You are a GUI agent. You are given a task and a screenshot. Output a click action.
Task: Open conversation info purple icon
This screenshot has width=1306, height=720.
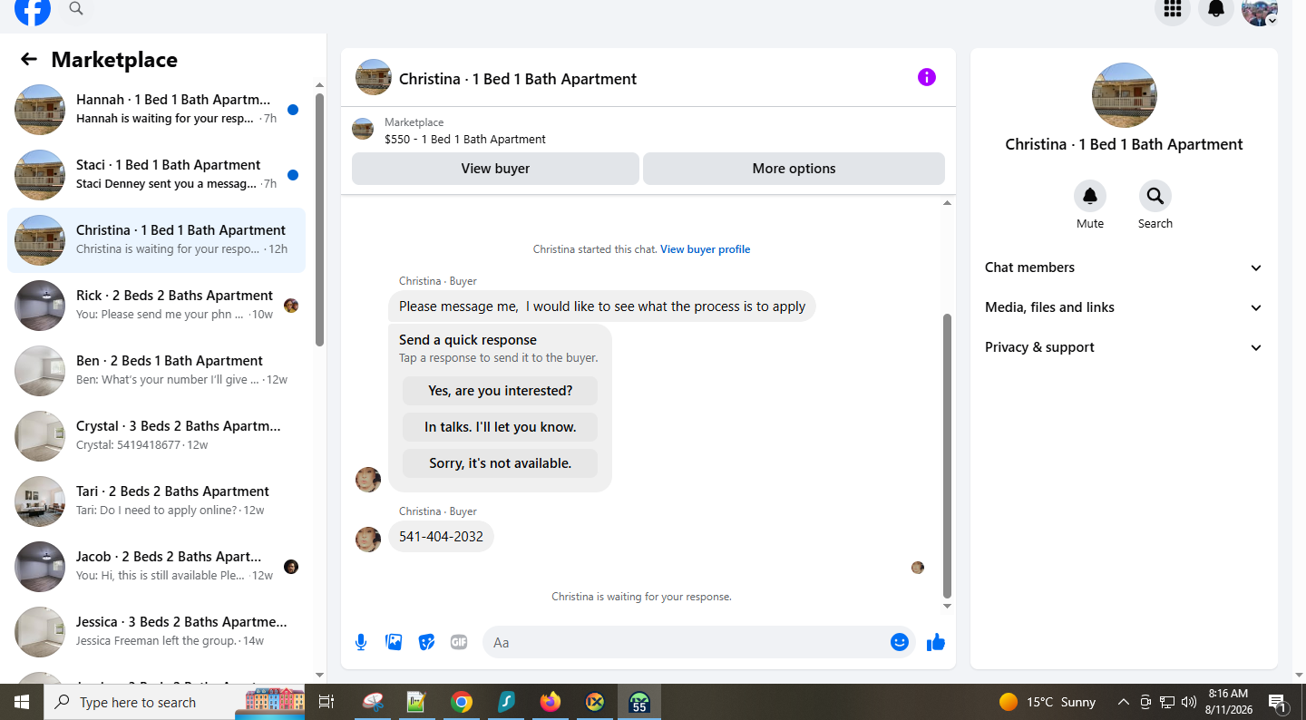[926, 77]
